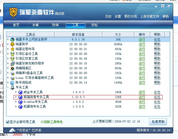Viewport: 178px width, 139px height.
Task: Select the 机器狗专杀工具 icon
Action: (x=20, y=107)
